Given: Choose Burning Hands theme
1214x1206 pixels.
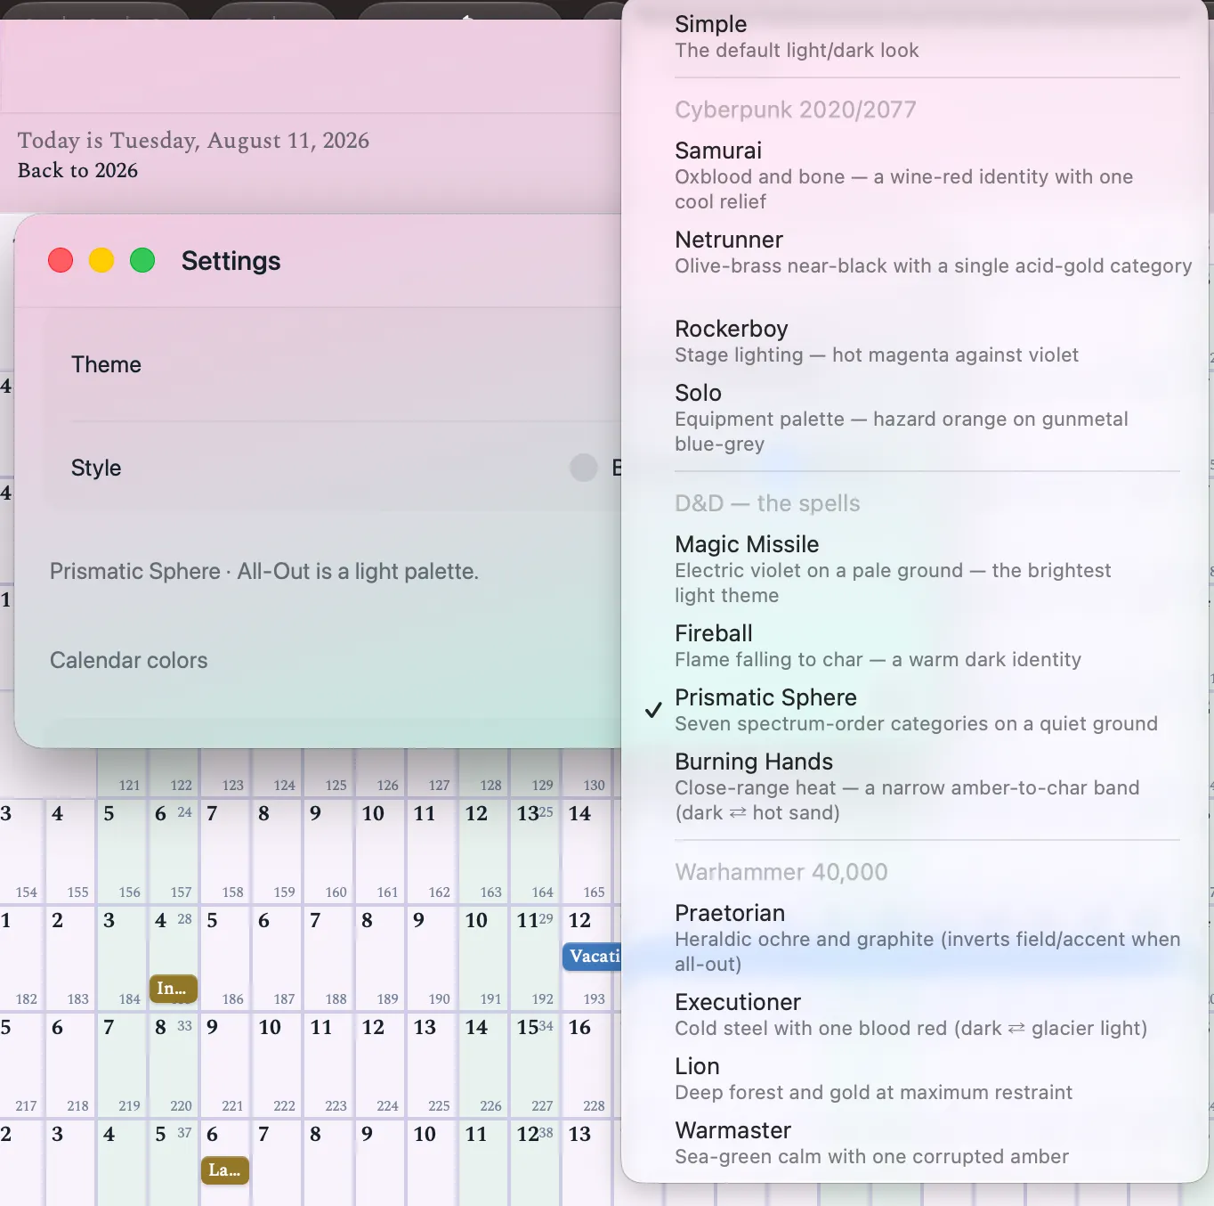Looking at the screenshot, I should [915, 786].
